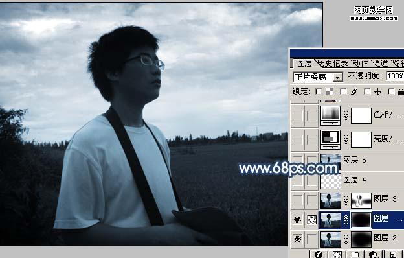The width and height of the screenshot is (404, 258).
Task: Enable the lock transparent pixels checkbox
Action: pos(319,91)
